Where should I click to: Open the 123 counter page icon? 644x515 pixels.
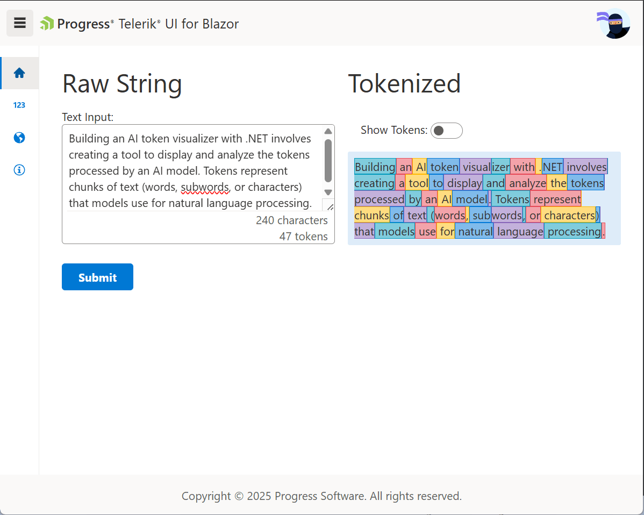[x=19, y=105]
